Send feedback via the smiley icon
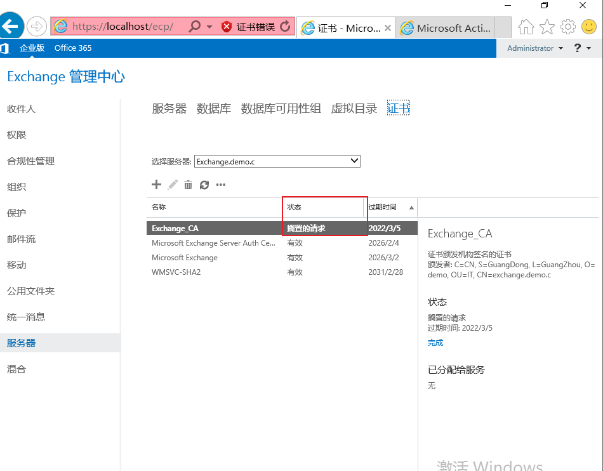The height and width of the screenshot is (471, 603). tap(588, 27)
